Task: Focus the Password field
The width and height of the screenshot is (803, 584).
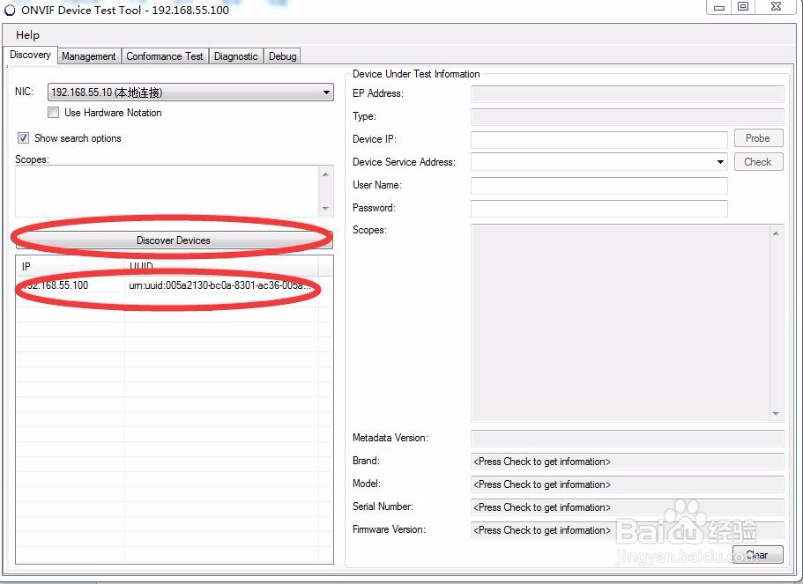Action: 599,208
